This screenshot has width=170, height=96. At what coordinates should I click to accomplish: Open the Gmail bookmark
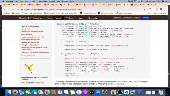[x=7, y=13]
